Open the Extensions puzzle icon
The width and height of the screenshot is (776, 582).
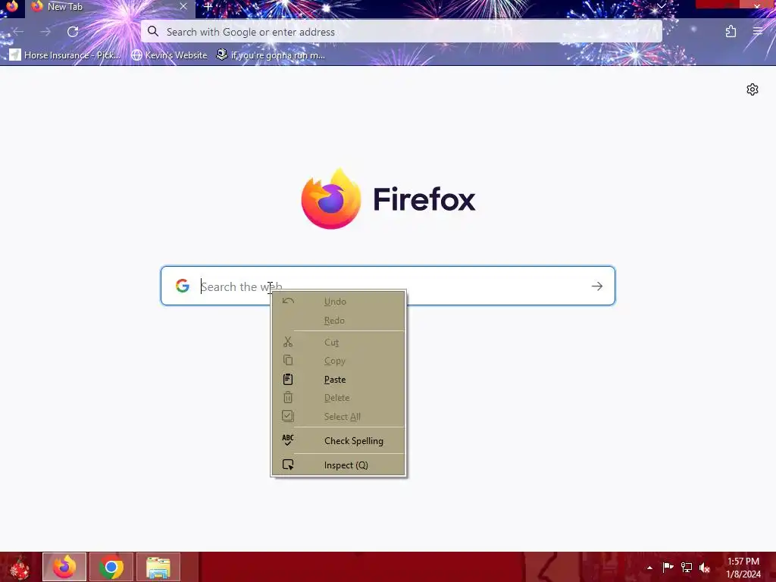coord(731,32)
